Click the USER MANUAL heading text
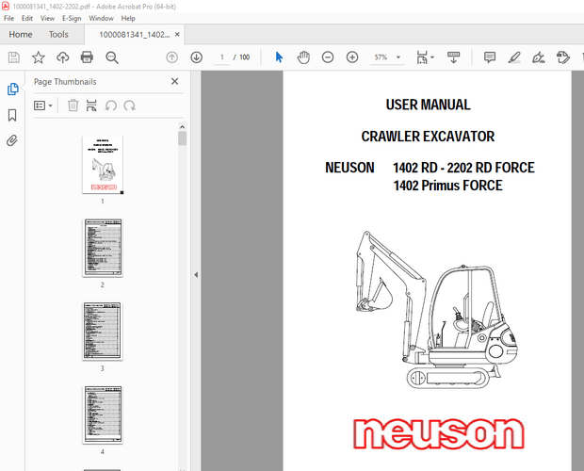This screenshot has height=471, width=584. [428, 105]
